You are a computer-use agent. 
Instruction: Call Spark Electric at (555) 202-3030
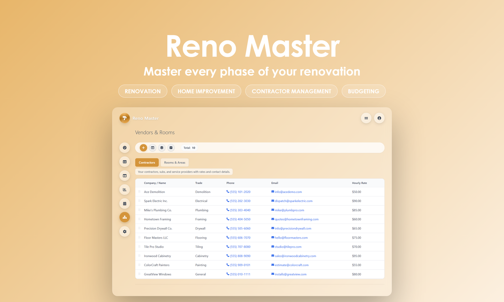pos(239,201)
